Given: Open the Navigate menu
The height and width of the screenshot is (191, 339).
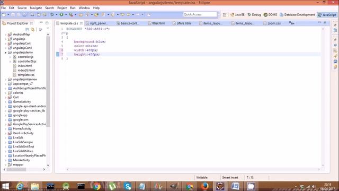Looking at the screenshot, I should point(36,8).
